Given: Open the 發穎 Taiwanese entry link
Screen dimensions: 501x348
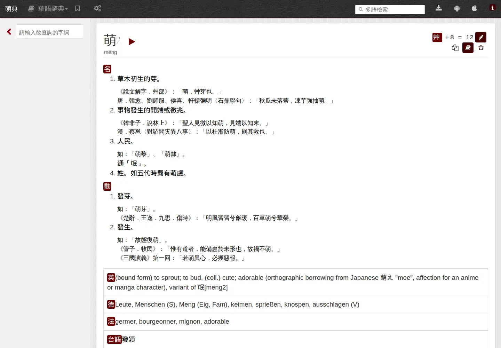Looking at the screenshot, I should click(128, 339).
